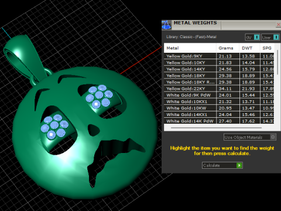Select the White Gold:14K PdW row
Image resolution: width=281 pixels, height=211 pixels.
click(219, 121)
